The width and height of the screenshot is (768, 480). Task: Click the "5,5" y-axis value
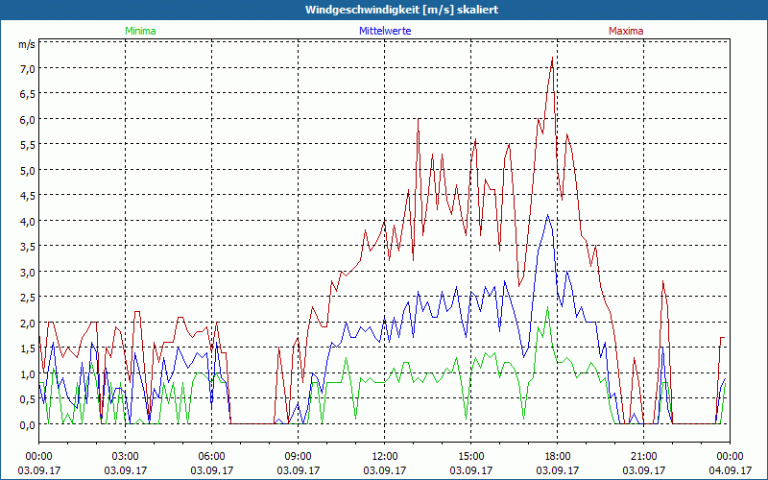point(27,145)
